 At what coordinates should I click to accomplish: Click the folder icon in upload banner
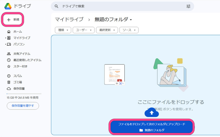tap(141, 130)
